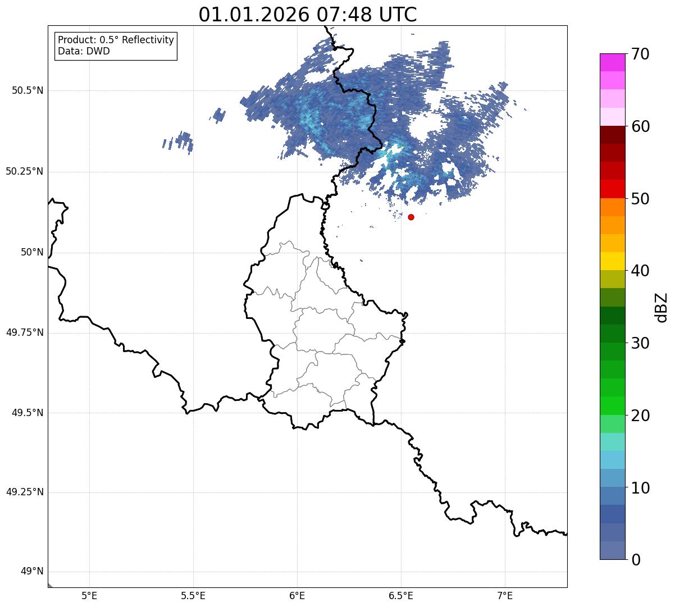Click the orange swatch just above the 50 tick

[613, 207]
